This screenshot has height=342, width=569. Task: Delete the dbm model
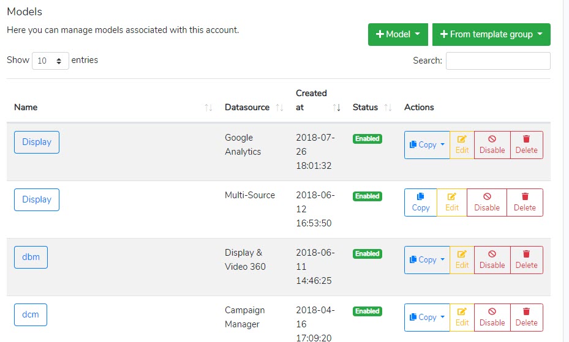click(x=527, y=260)
